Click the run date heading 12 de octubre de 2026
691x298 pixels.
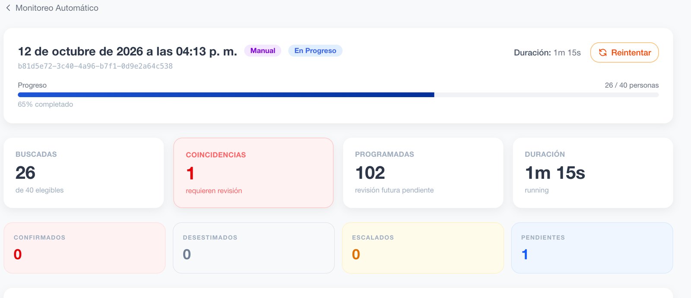point(127,51)
